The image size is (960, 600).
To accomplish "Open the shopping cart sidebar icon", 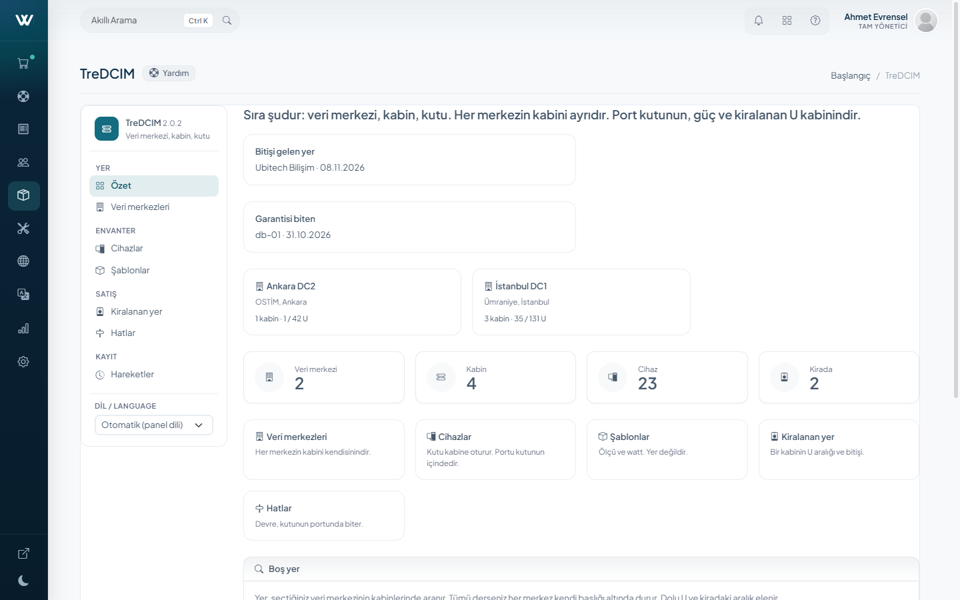I will click(23, 63).
